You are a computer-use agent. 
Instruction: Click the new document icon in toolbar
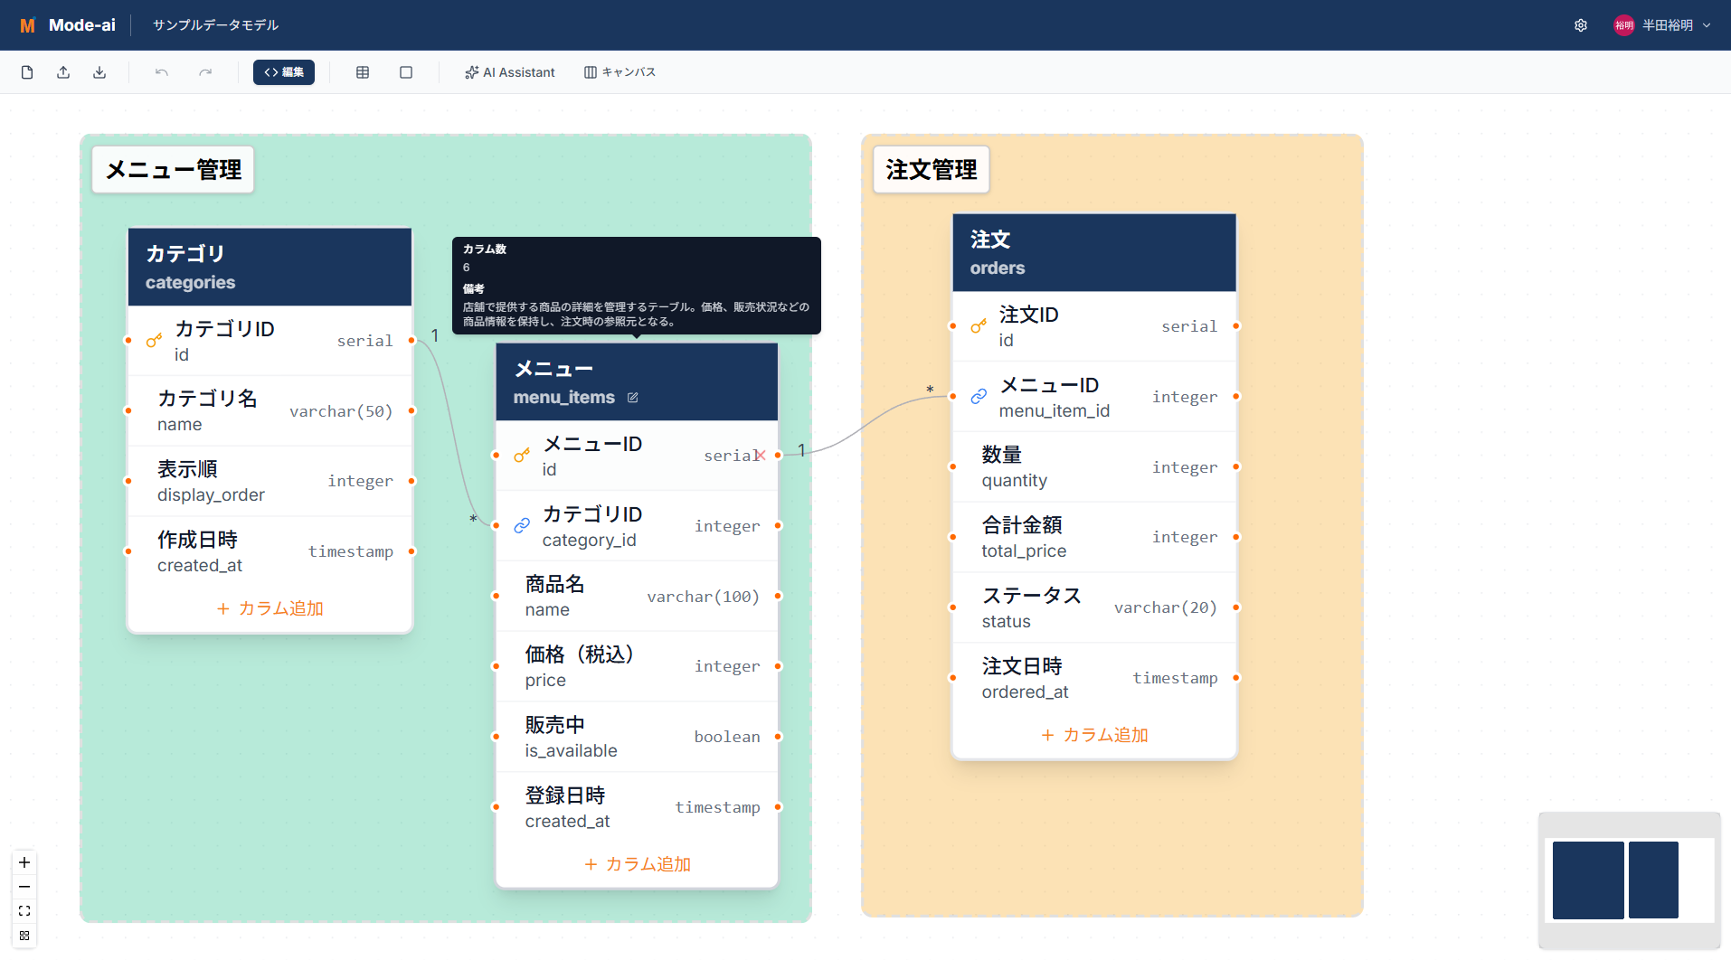click(x=27, y=72)
